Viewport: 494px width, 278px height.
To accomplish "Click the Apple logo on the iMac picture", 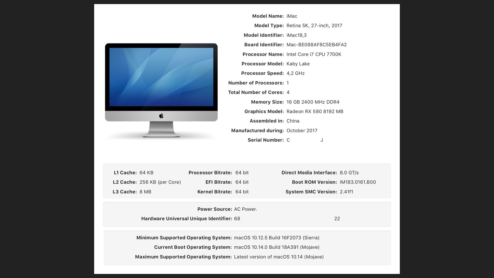I will [x=161, y=116].
